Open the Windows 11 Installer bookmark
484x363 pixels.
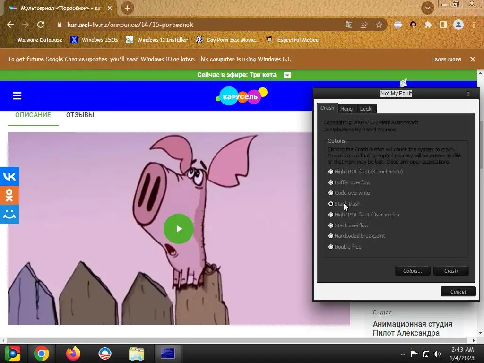tap(157, 40)
